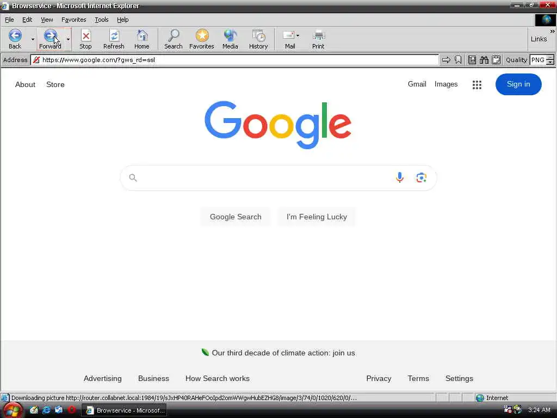
Task: Go back with the Back arrow icon
Action: click(15, 35)
